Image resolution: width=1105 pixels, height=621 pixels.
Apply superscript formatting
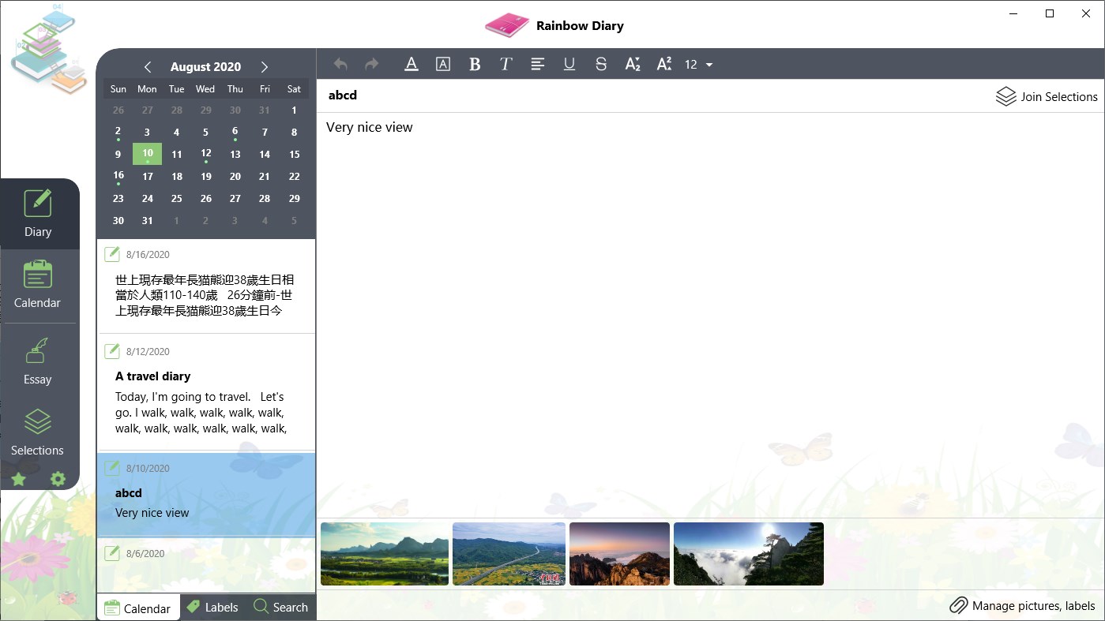(x=664, y=64)
